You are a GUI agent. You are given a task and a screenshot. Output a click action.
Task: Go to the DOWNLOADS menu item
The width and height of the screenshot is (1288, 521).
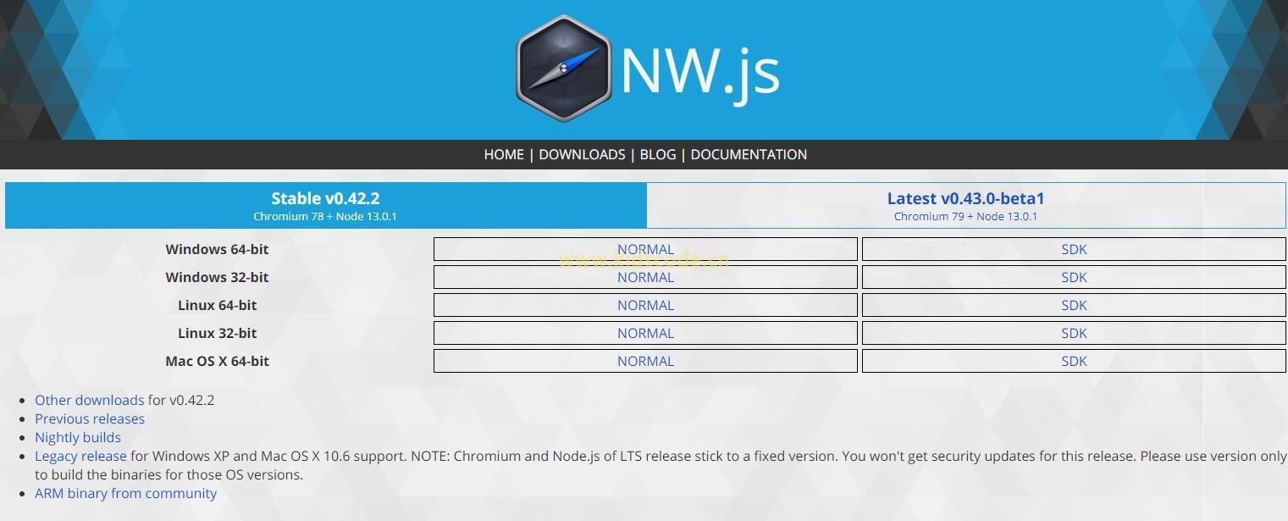click(582, 154)
